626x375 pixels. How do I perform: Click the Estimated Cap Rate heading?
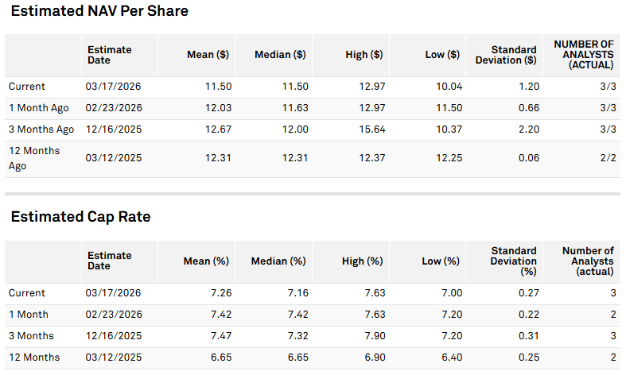click(x=80, y=217)
